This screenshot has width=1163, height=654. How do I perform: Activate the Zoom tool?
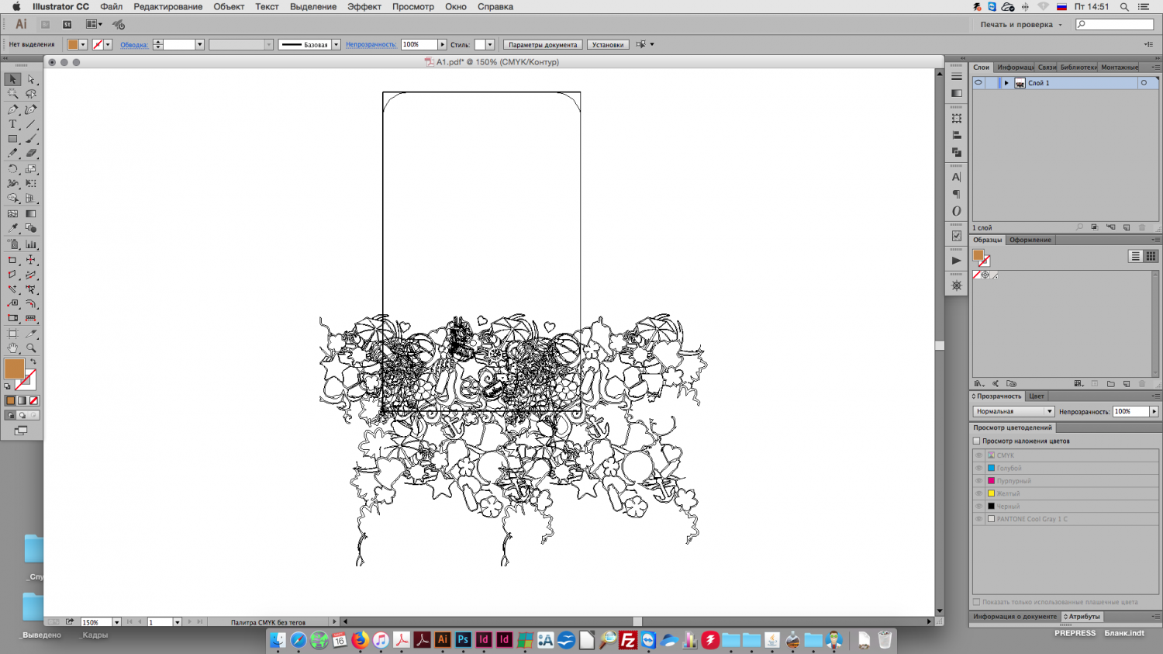31,348
